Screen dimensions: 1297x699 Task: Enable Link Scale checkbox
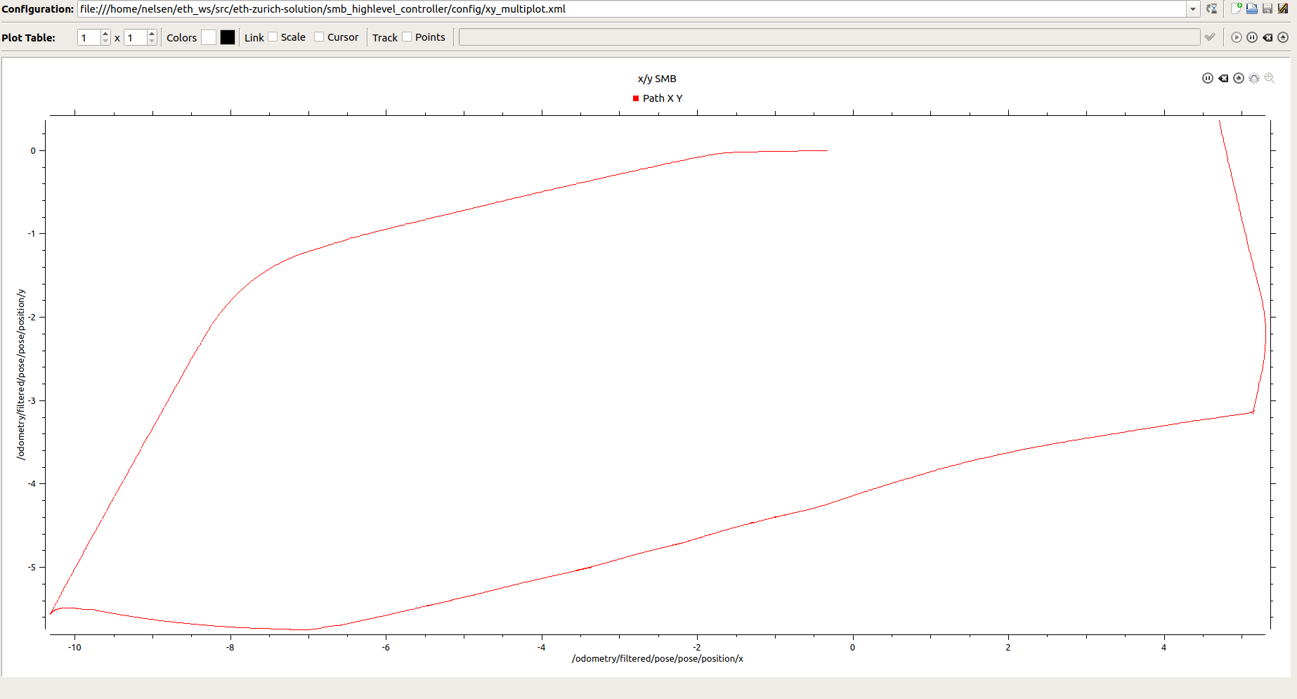click(273, 37)
